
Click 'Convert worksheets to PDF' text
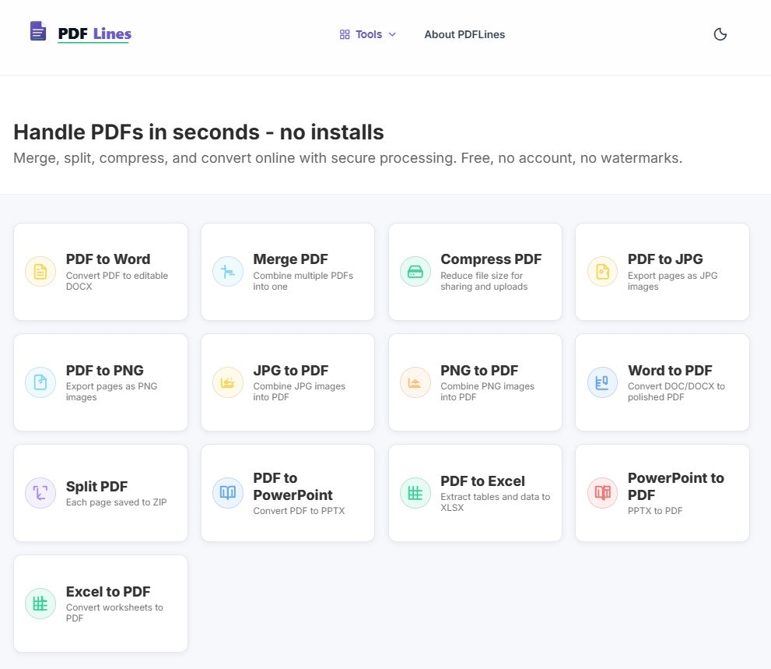[x=114, y=612]
